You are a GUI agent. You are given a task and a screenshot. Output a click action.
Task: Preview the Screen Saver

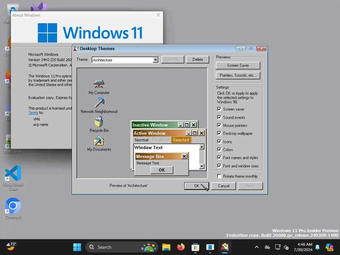(x=238, y=65)
